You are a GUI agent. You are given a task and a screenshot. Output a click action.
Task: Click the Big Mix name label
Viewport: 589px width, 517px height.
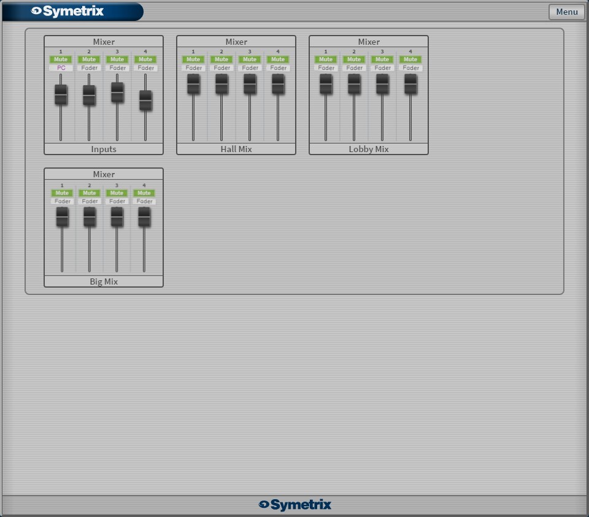point(104,281)
